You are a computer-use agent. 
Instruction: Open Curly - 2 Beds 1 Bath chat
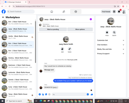17,88
